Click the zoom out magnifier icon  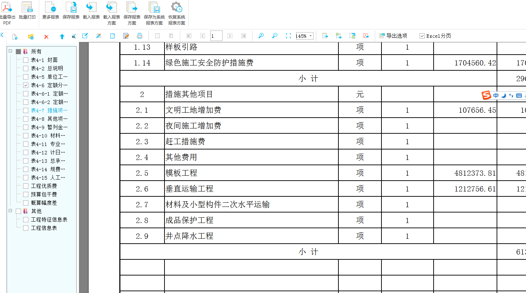point(275,36)
